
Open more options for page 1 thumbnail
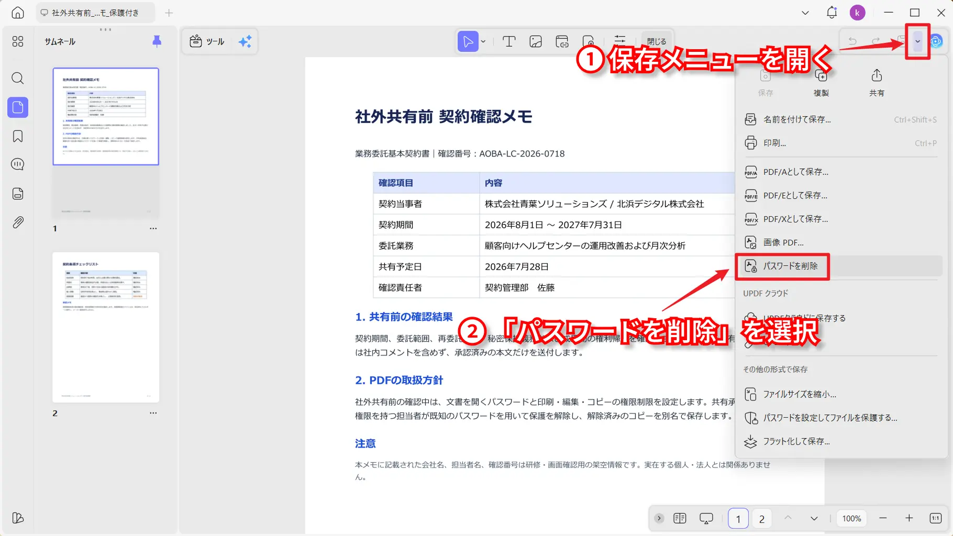tap(153, 228)
